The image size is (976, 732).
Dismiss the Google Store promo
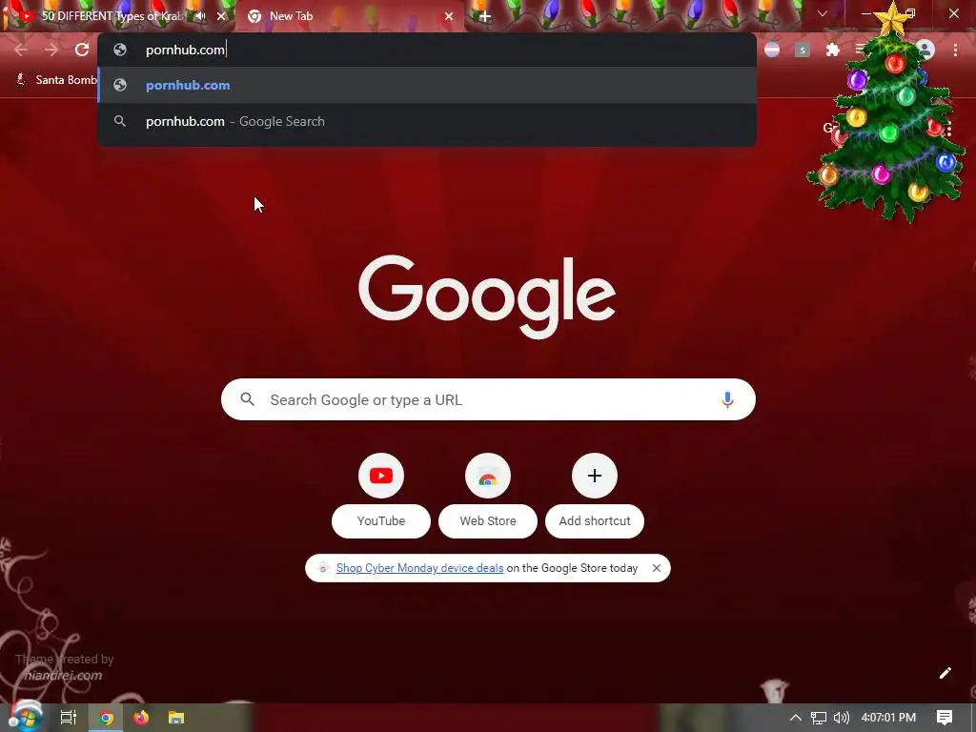[x=656, y=568]
